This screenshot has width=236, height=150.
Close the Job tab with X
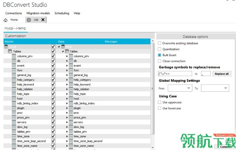point(43,20)
